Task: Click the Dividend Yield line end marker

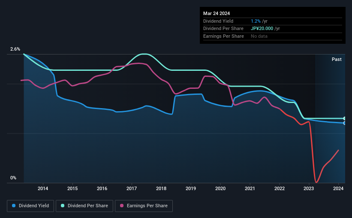Action: (x=344, y=123)
